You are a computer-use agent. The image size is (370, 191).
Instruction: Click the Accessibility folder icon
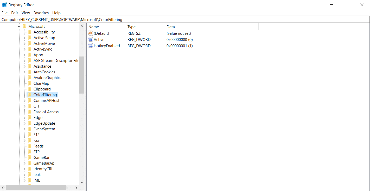[x=29, y=32]
